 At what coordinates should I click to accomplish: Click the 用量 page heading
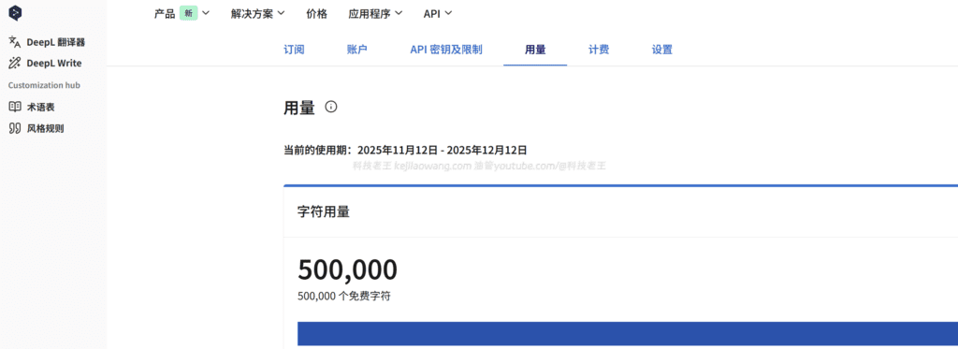click(299, 109)
